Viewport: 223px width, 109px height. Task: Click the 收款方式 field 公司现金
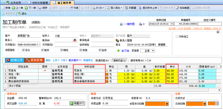click(115, 98)
